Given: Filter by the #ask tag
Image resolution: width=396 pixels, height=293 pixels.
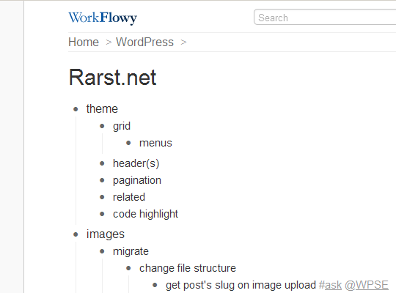Looking at the screenshot, I should point(330,285).
